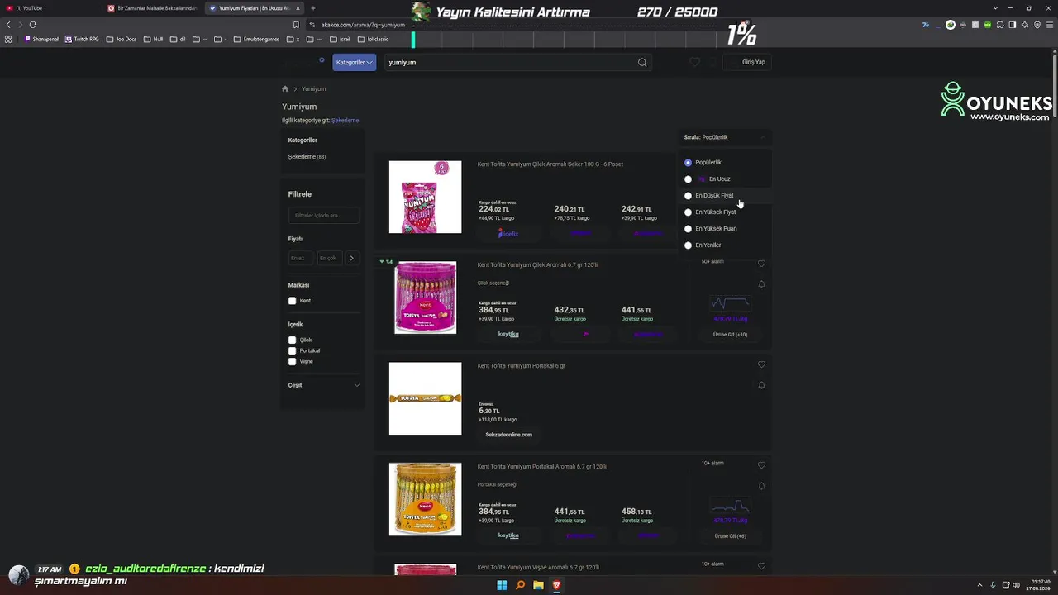Open the Yumiyum Portakal 6 gr thumbnail
This screenshot has width=1058, height=595.
[426, 398]
